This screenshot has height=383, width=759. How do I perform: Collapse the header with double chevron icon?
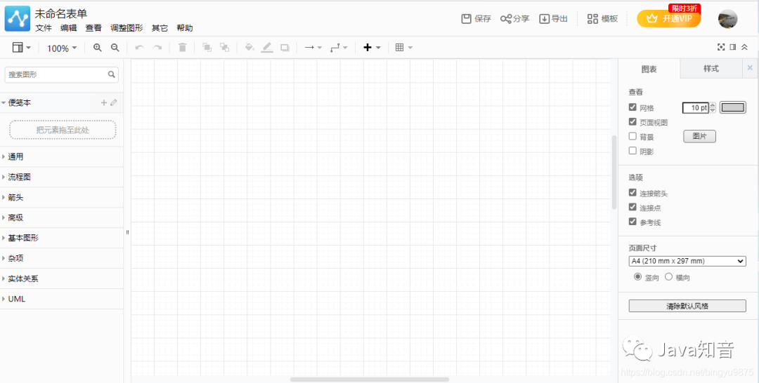click(x=744, y=47)
